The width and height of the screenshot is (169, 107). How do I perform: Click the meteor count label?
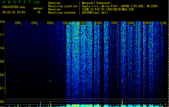[38, 8]
